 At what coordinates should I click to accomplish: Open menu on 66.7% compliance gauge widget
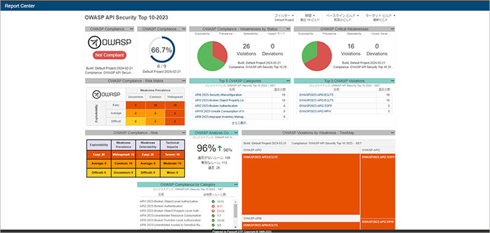click(x=183, y=29)
